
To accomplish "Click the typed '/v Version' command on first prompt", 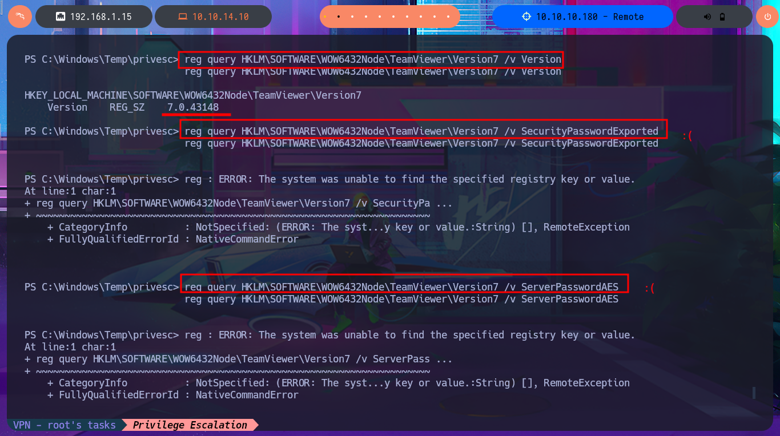I will (x=373, y=59).
